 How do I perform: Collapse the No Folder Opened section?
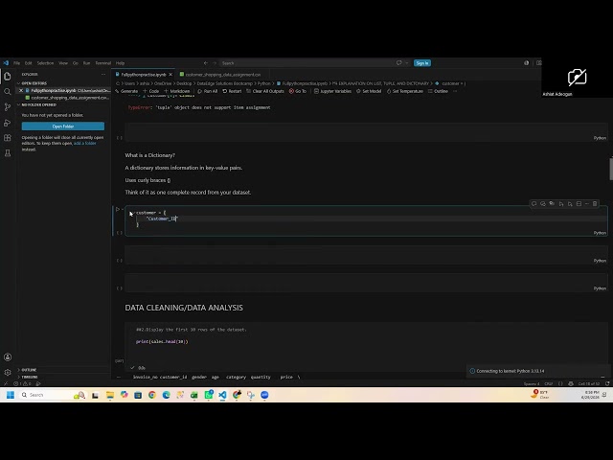coord(18,104)
